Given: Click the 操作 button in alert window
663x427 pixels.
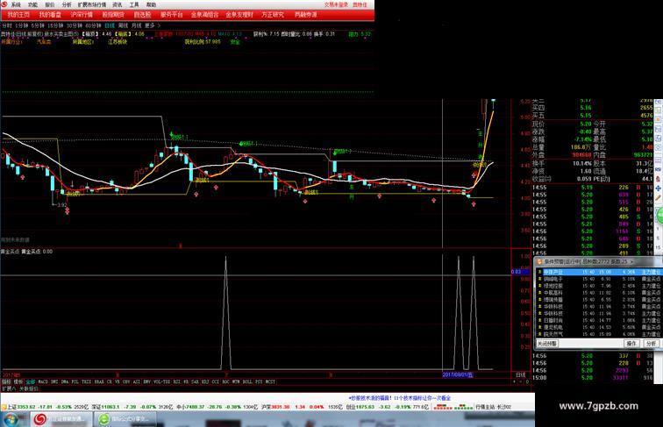Looking at the screenshot, I should [x=631, y=344].
